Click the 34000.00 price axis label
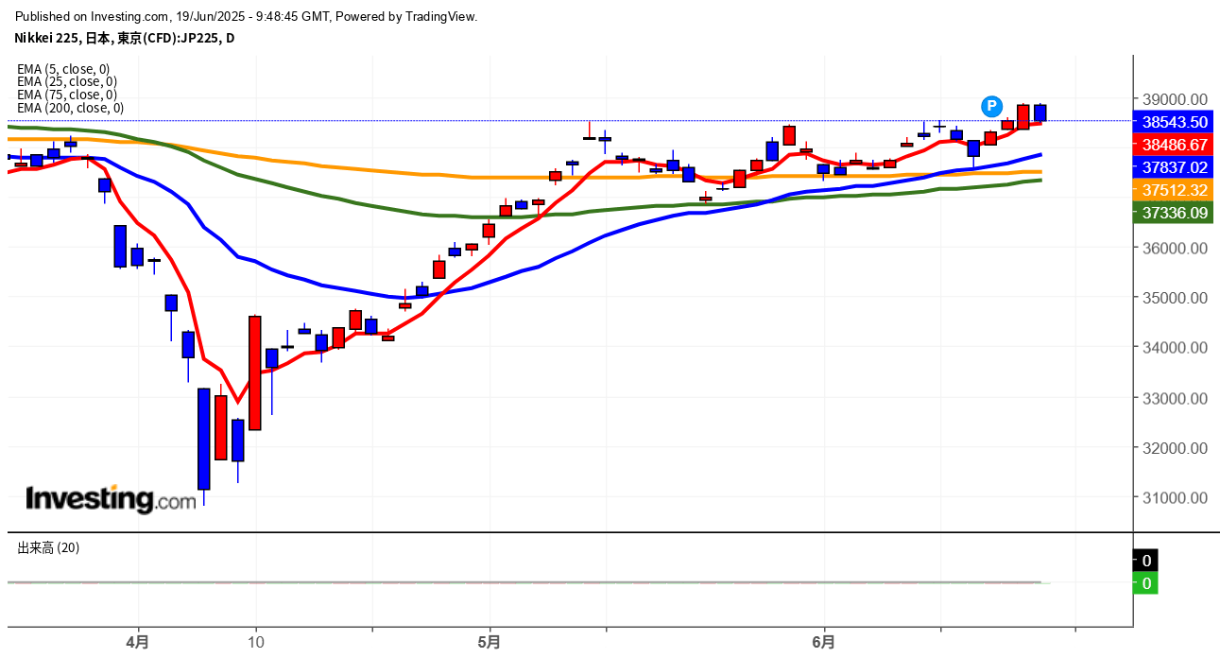This screenshot has width=1220, height=658. pos(1175,348)
